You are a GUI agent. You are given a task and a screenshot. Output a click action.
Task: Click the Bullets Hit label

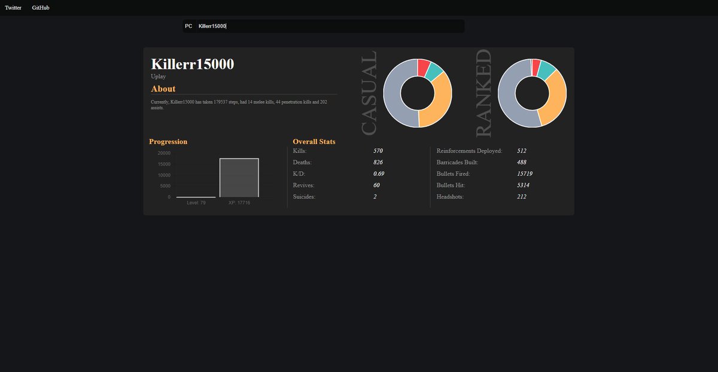click(x=451, y=185)
